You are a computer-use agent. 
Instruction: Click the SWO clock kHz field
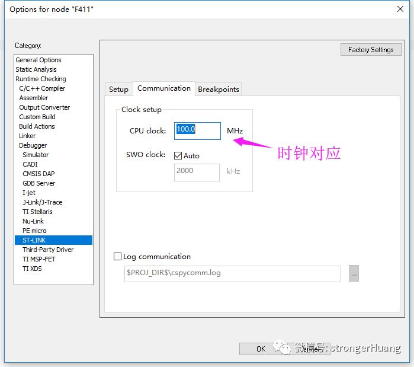pyautogui.click(x=197, y=173)
